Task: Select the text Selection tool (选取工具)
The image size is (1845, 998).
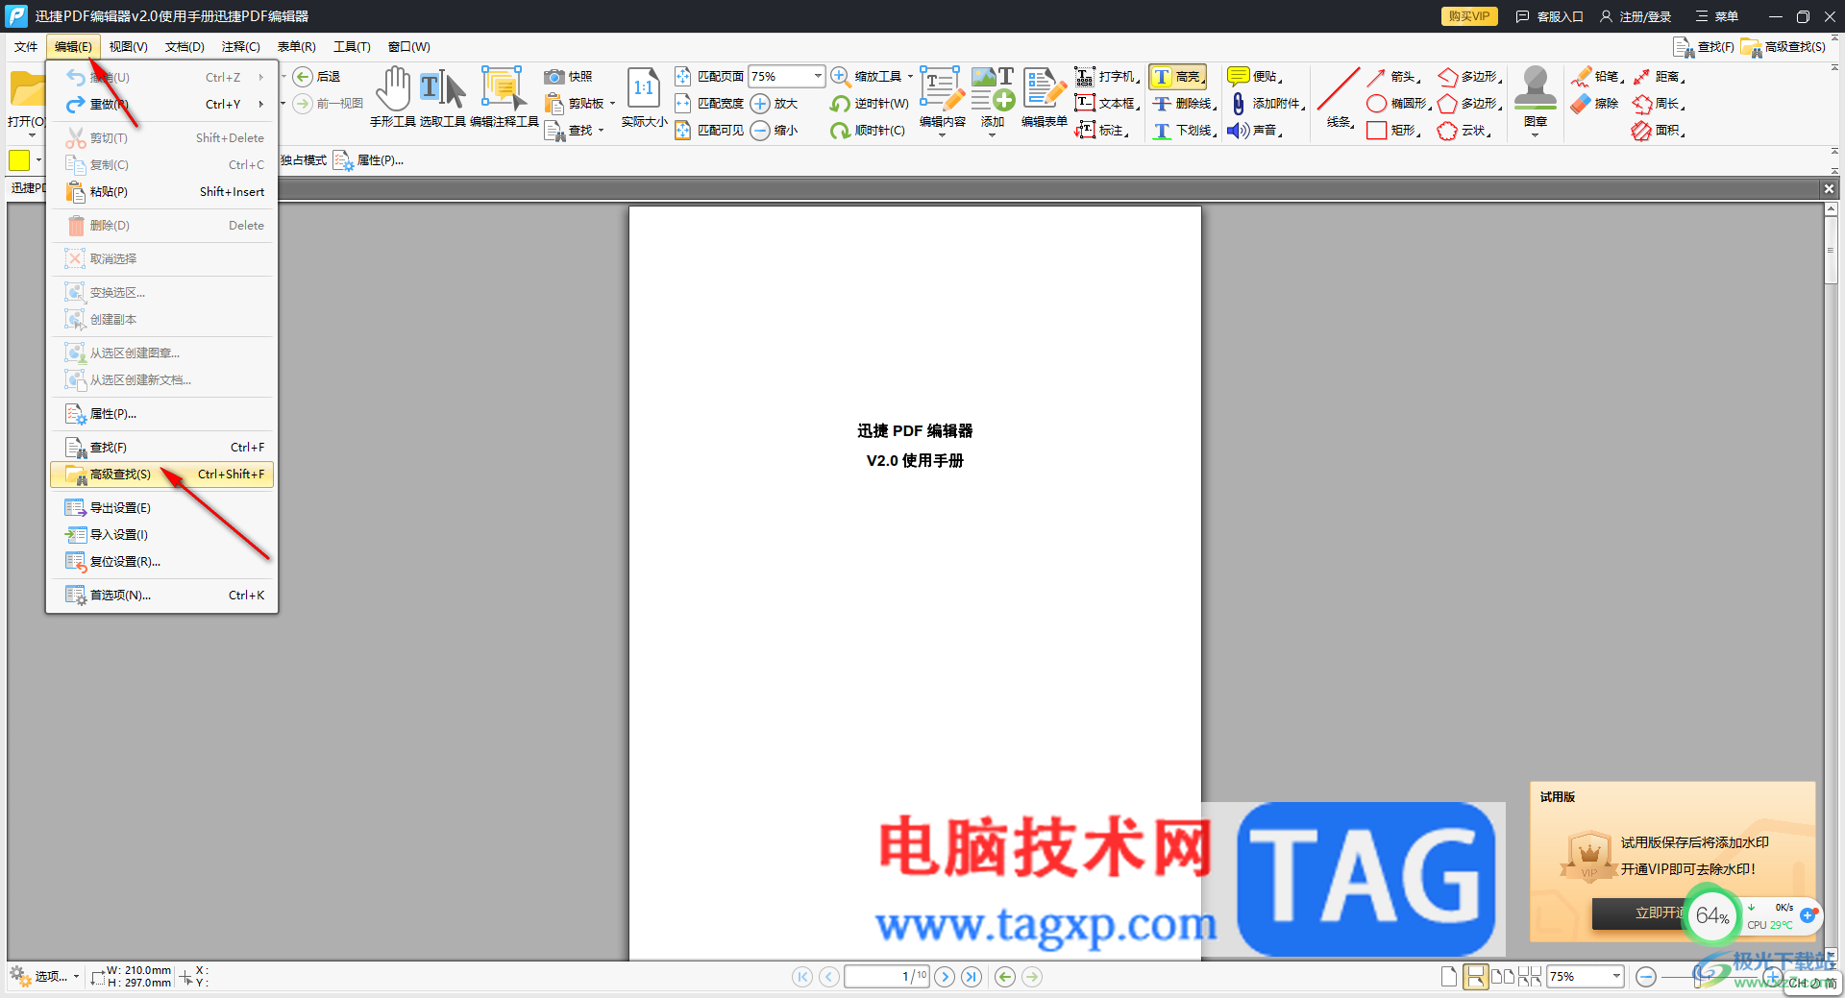Action: pyautogui.click(x=443, y=97)
